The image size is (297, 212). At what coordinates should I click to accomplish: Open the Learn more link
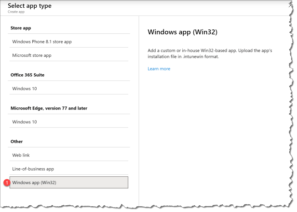coord(159,69)
